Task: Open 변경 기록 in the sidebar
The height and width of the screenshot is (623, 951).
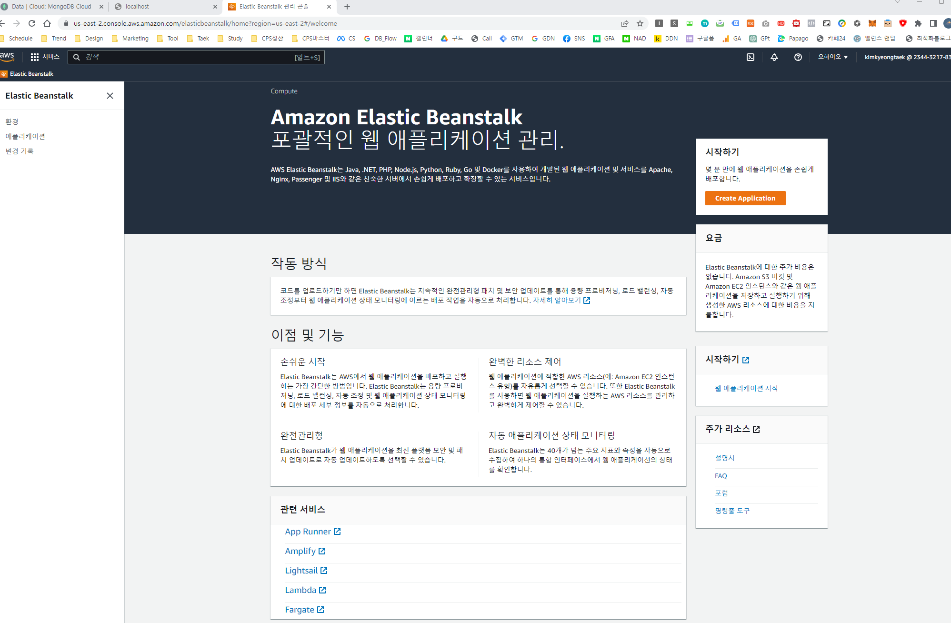Action: point(20,151)
